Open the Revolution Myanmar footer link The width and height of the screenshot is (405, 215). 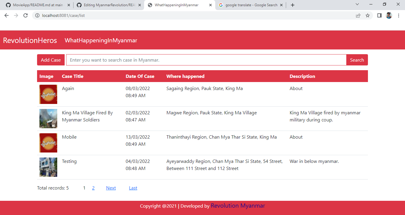(x=238, y=206)
